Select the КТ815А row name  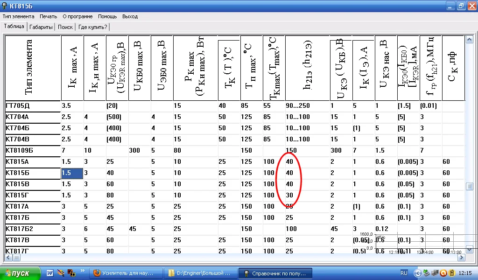tap(33, 162)
